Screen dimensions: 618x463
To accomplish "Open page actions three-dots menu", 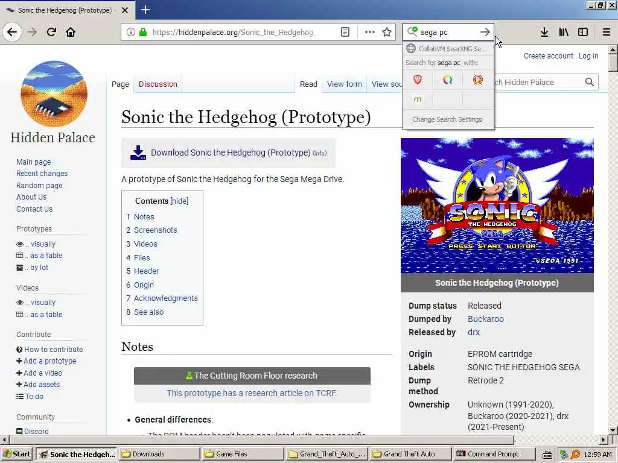I will [370, 33].
